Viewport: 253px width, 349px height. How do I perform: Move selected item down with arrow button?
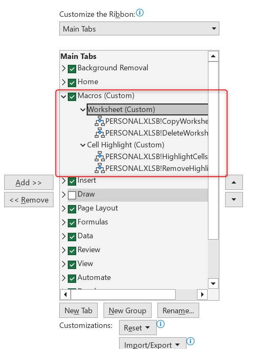coord(234,200)
